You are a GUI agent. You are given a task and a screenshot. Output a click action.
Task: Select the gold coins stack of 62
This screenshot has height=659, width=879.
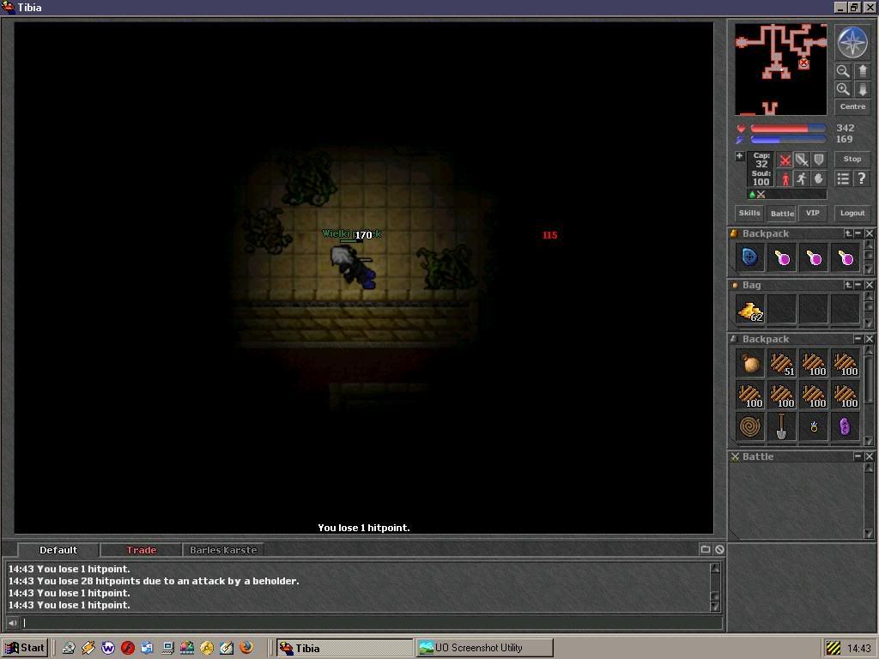click(x=750, y=310)
